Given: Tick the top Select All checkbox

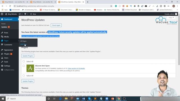Looking at the screenshot, I should [24, 61].
